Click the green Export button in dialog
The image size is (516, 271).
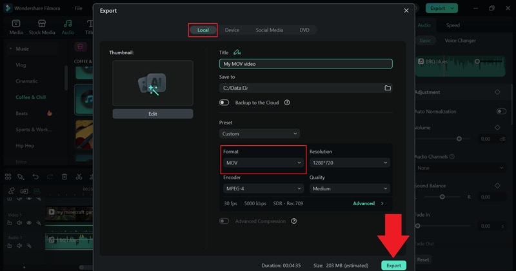click(393, 265)
